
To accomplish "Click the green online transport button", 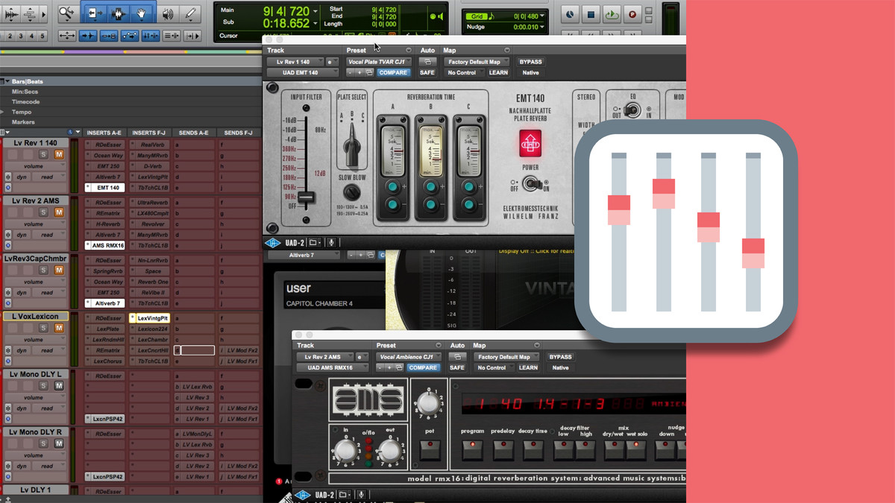I will point(612,13).
